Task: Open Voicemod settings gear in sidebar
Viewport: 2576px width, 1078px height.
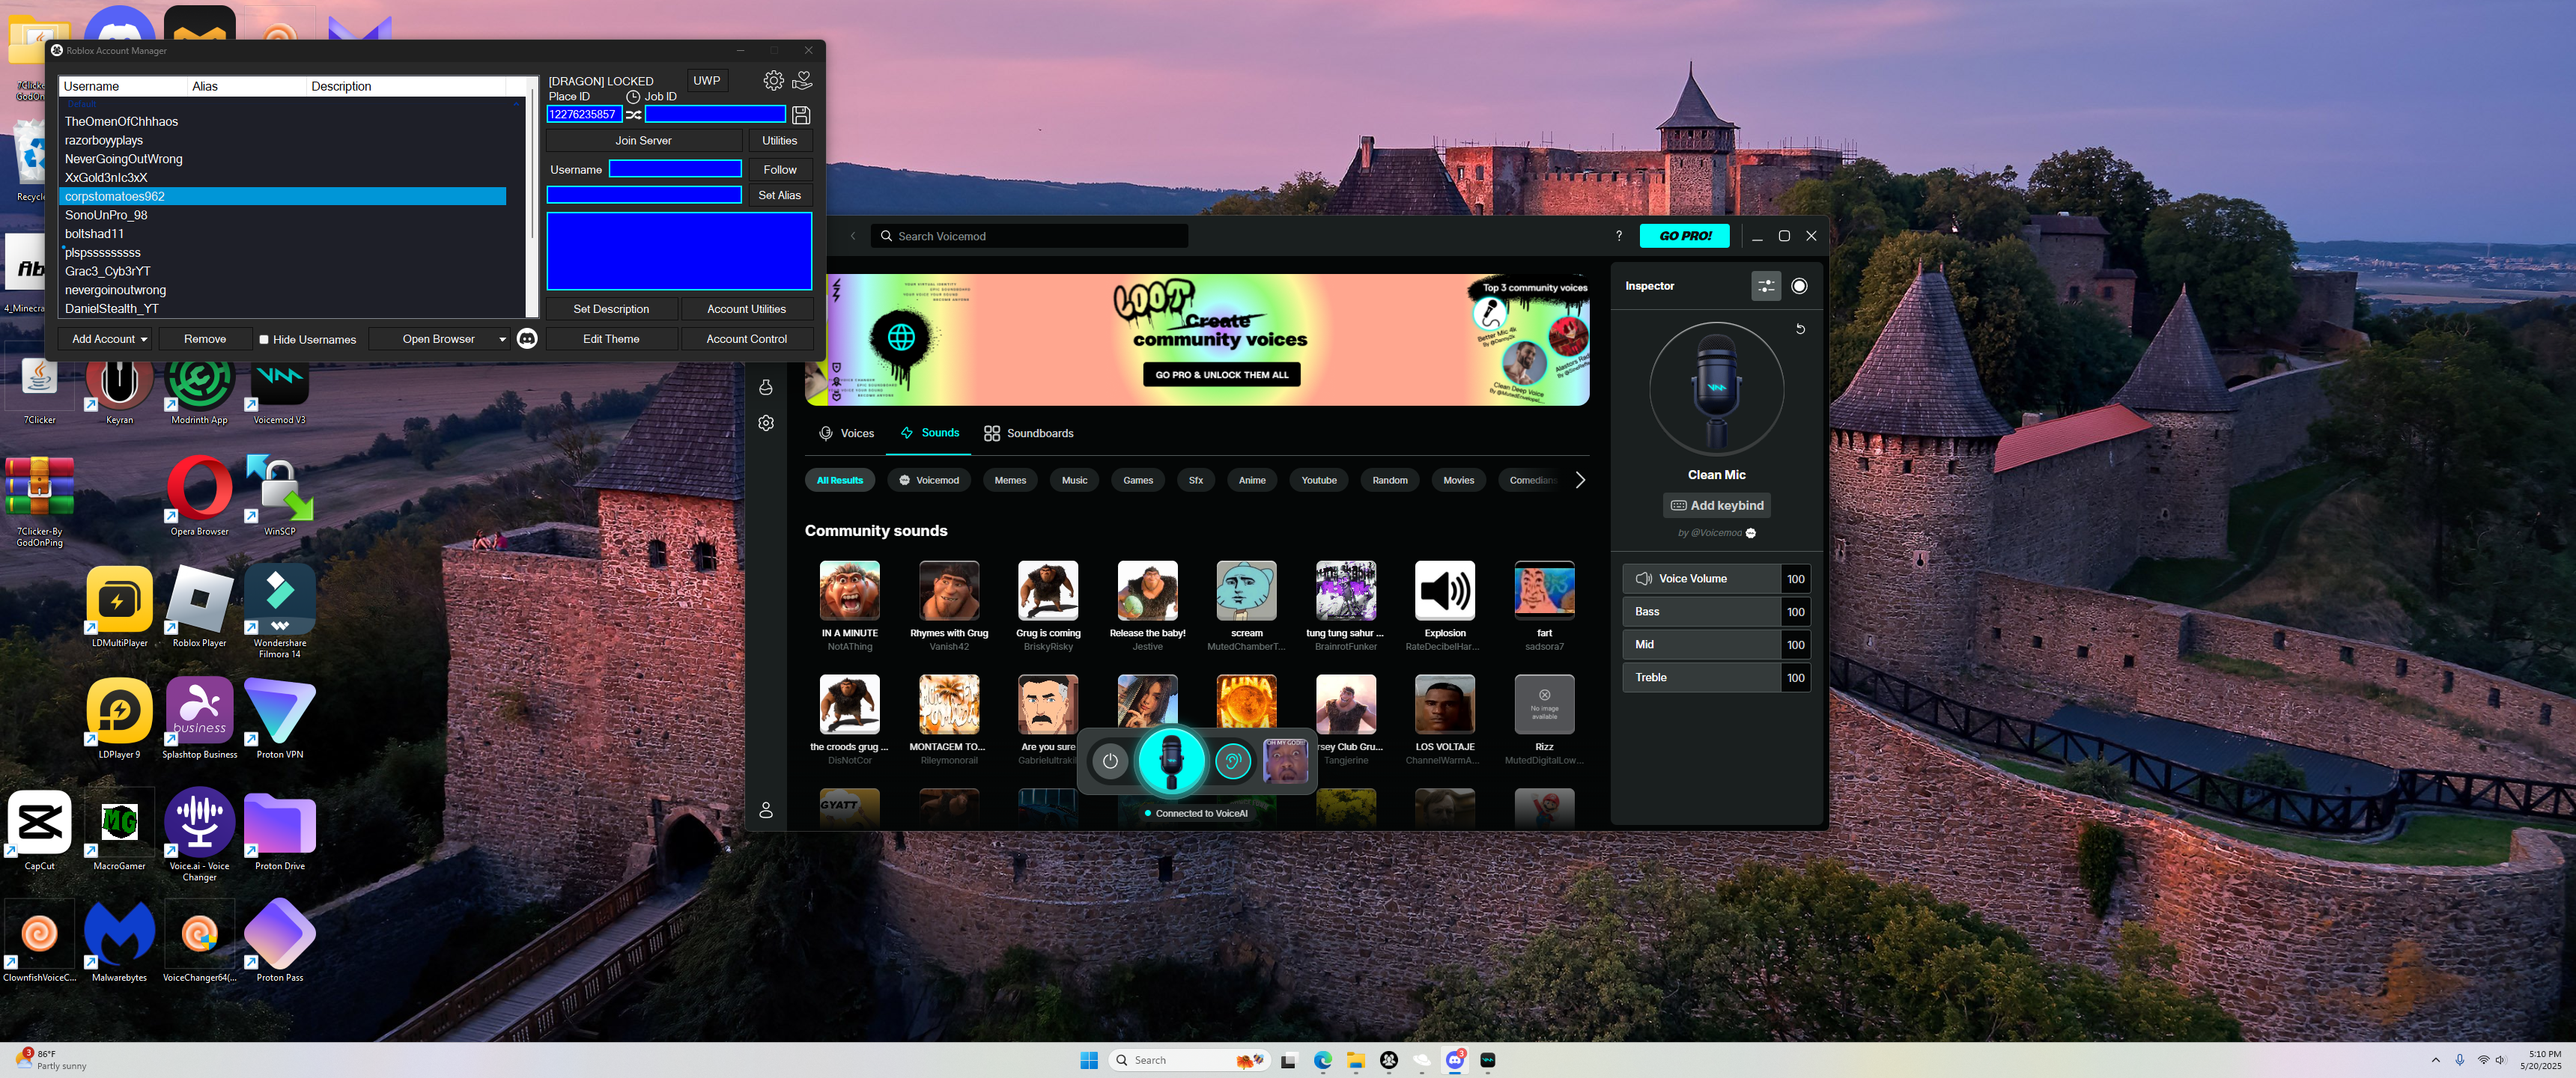Action: (766, 423)
